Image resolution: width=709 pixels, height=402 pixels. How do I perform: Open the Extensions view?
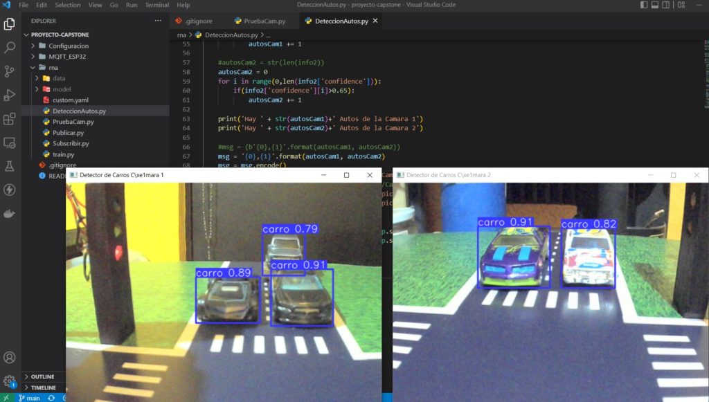[10, 119]
